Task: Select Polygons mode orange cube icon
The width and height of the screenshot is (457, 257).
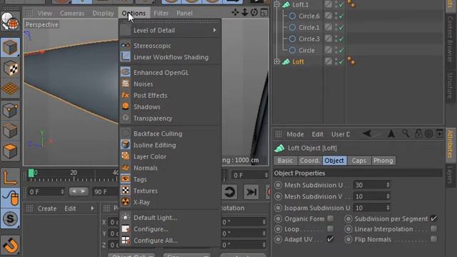Action: [x=11, y=151]
